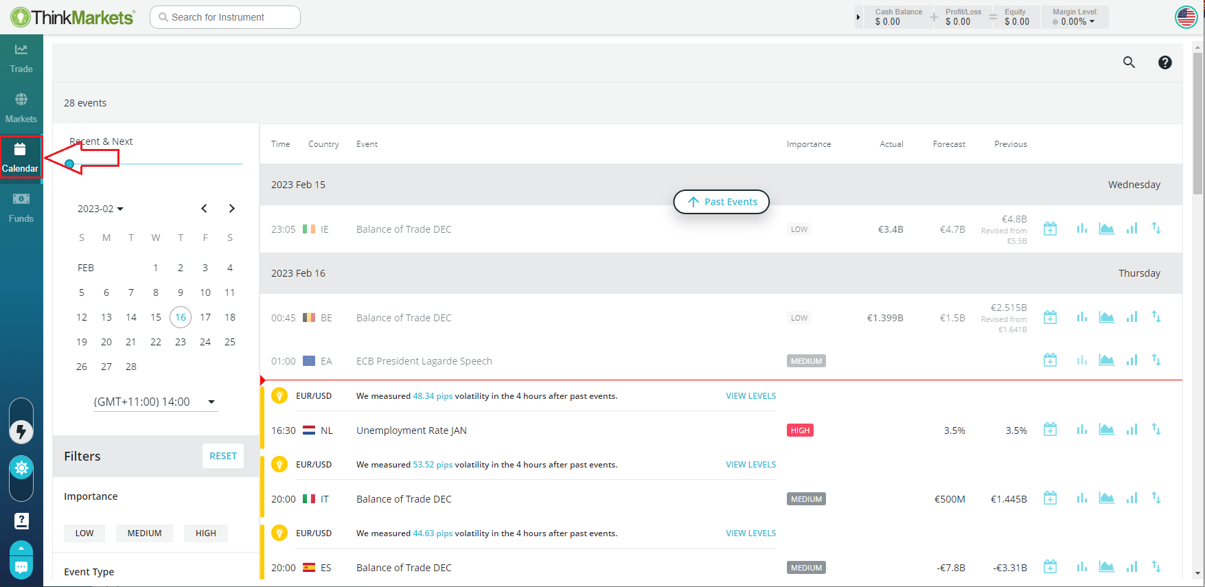Add IT Balance of Trade to calendar
This screenshot has height=587, width=1205.
(1051, 498)
